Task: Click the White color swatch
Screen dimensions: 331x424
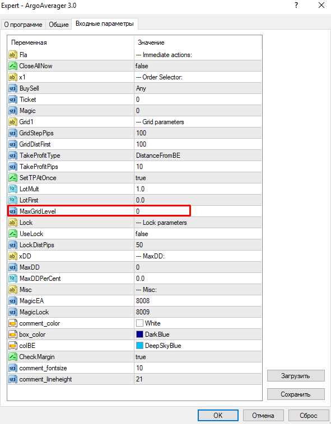Action: [x=139, y=323]
